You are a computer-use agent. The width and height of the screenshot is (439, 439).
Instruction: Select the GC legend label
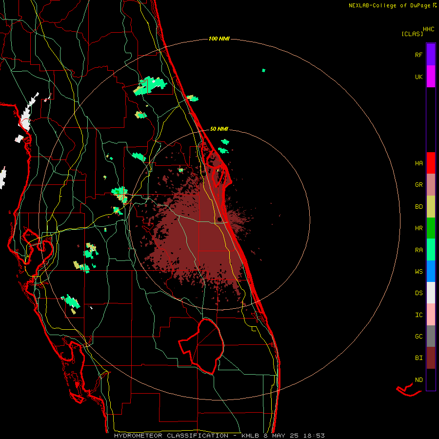point(419,337)
